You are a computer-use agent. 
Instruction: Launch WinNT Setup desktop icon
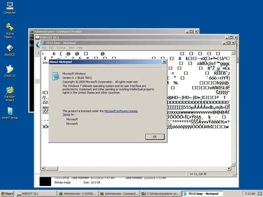click(x=10, y=113)
